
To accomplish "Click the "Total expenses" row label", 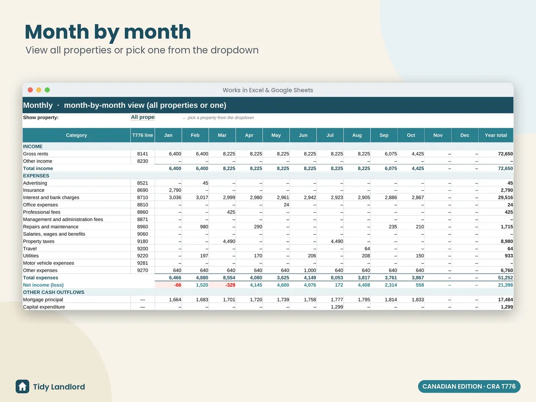I will click(x=41, y=278).
